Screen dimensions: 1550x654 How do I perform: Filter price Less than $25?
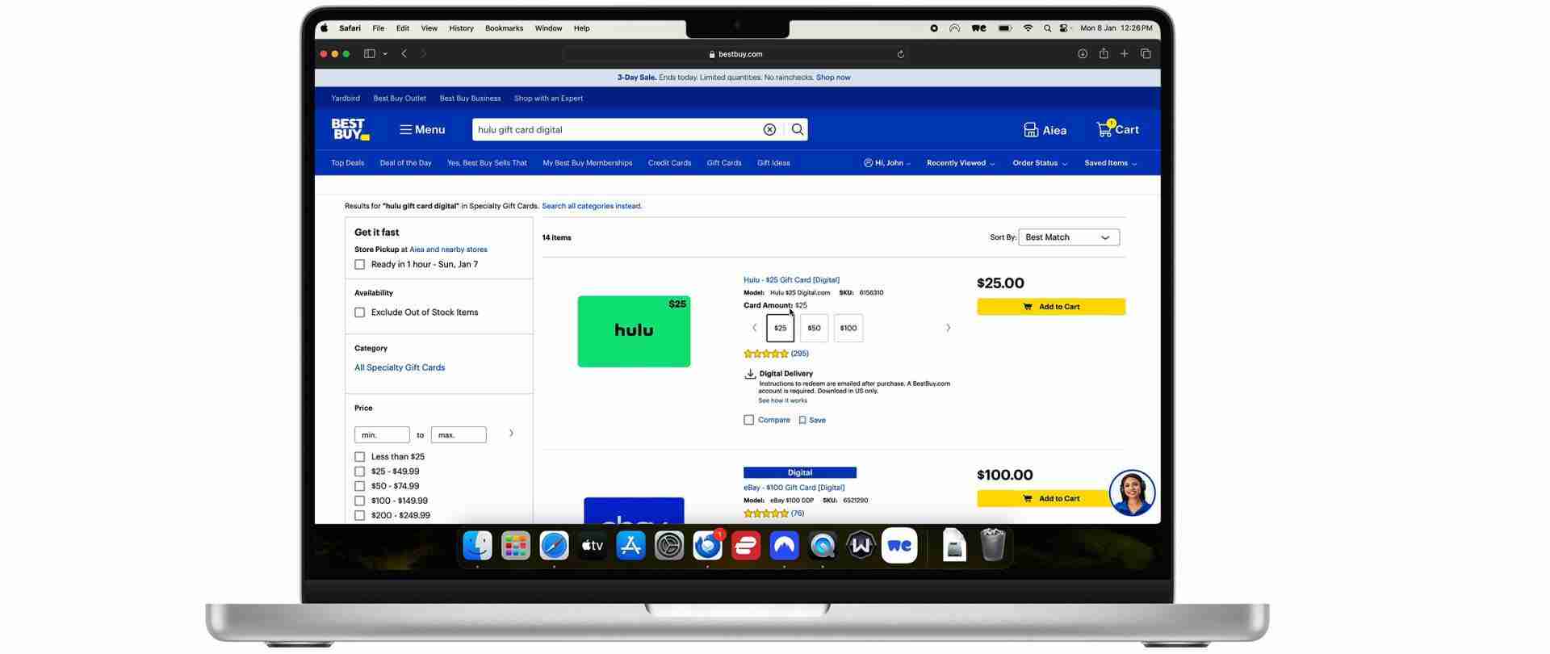point(360,457)
